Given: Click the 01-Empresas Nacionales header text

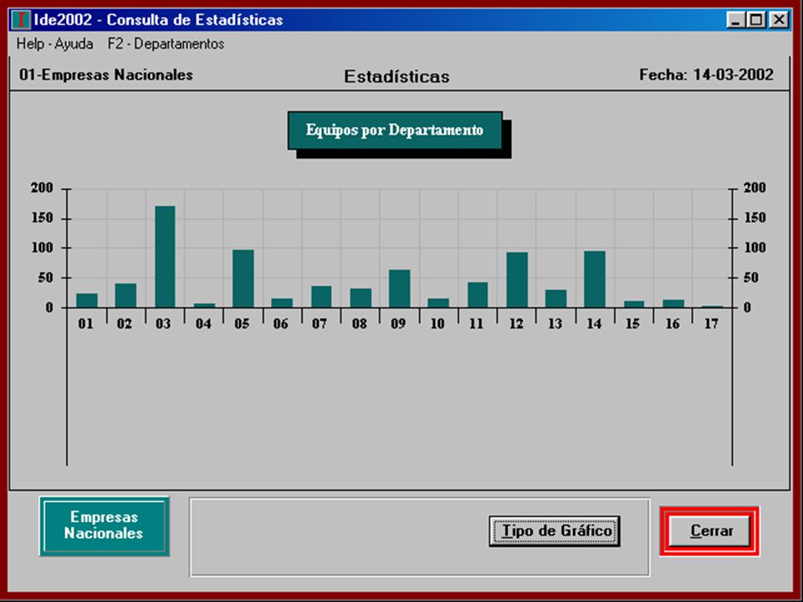Looking at the screenshot, I should (106, 74).
